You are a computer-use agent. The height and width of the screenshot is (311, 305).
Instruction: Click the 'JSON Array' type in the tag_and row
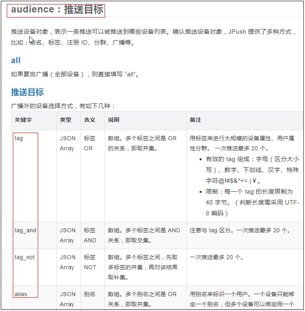point(68,235)
